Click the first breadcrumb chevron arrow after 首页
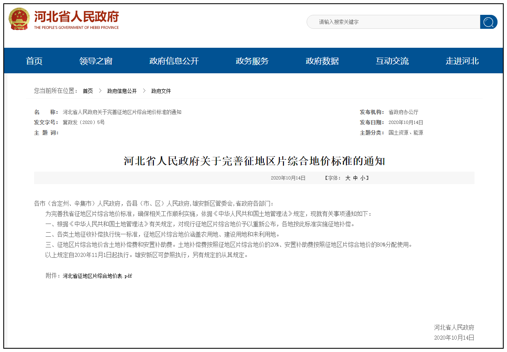Image resolution: width=507 pixels, height=352 pixels. click(x=100, y=91)
